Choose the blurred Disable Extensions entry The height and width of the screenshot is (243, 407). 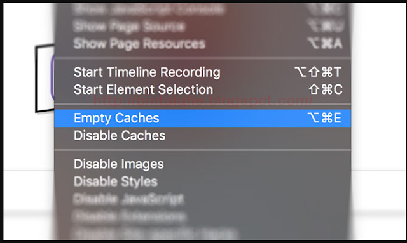(202, 216)
